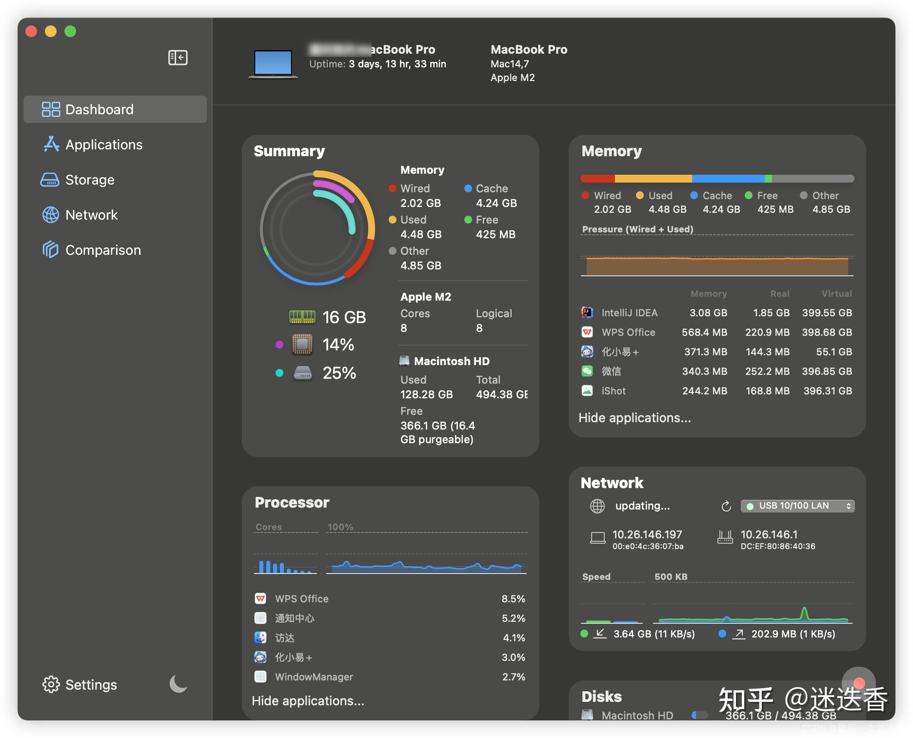Open the Comparison view in sidebar
Screen dimensions: 913x738
[103, 249]
